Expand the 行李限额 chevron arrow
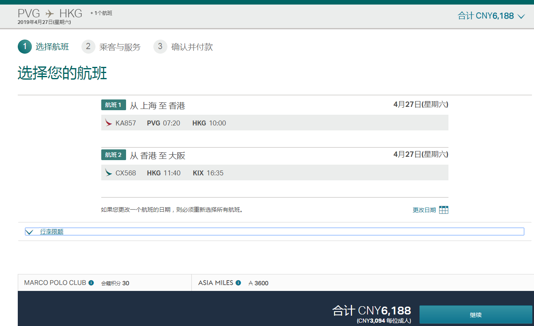 [x=29, y=232]
